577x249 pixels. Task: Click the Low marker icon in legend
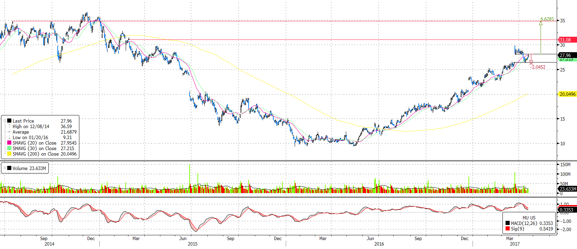pos(9,137)
